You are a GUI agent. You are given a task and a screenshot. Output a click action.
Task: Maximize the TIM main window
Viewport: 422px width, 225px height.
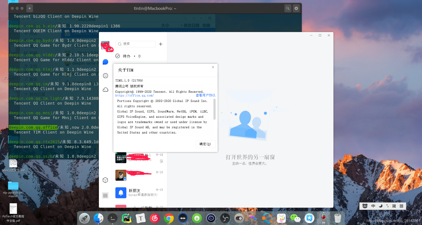pos(320,35)
